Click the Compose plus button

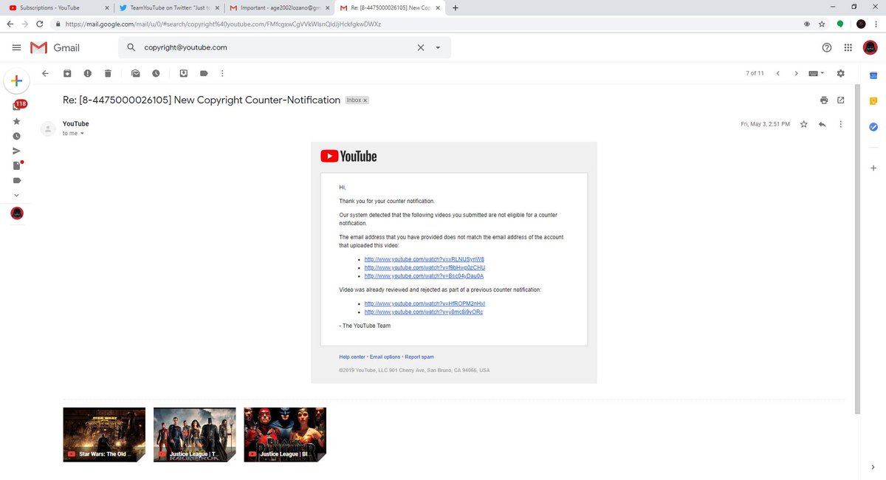click(16, 81)
